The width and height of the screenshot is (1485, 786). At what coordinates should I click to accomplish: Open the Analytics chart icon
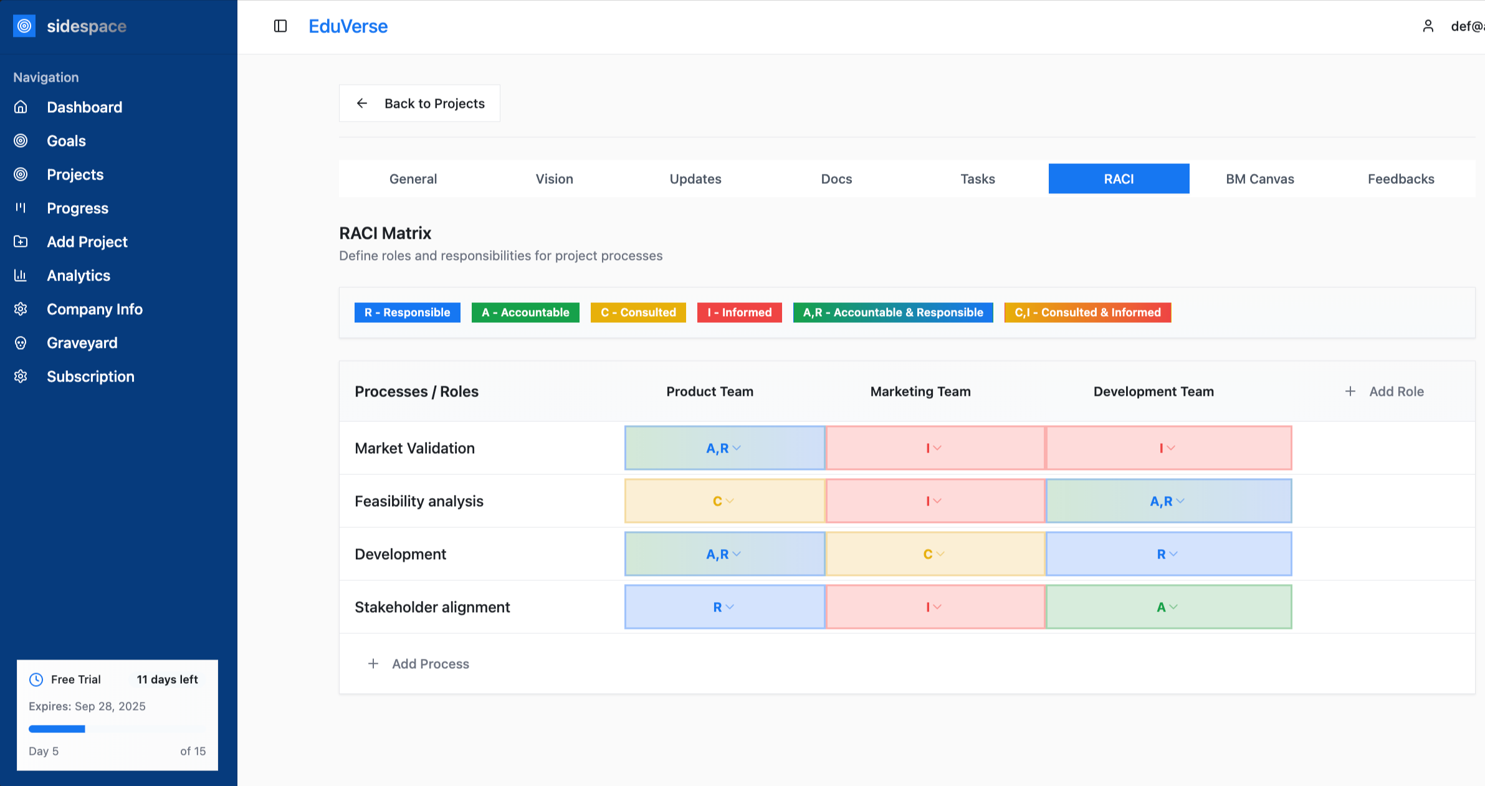21,276
